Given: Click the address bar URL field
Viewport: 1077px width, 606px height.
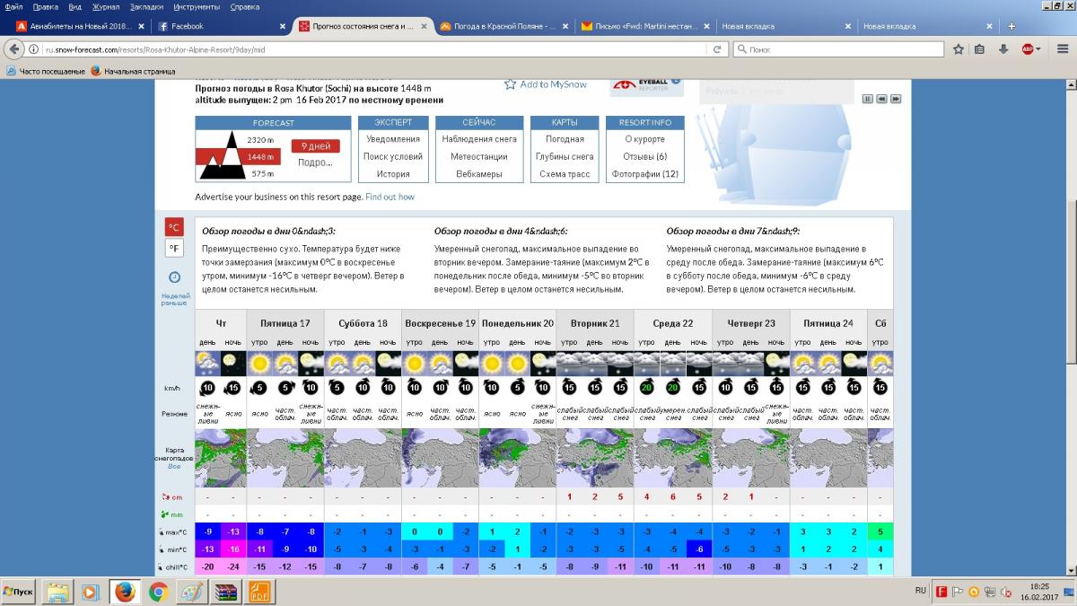Looking at the screenshot, I should 372,50.
